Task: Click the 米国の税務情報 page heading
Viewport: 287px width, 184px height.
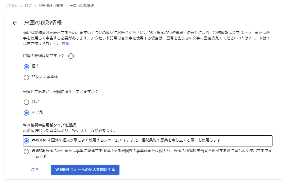Action: click(43, 23)
